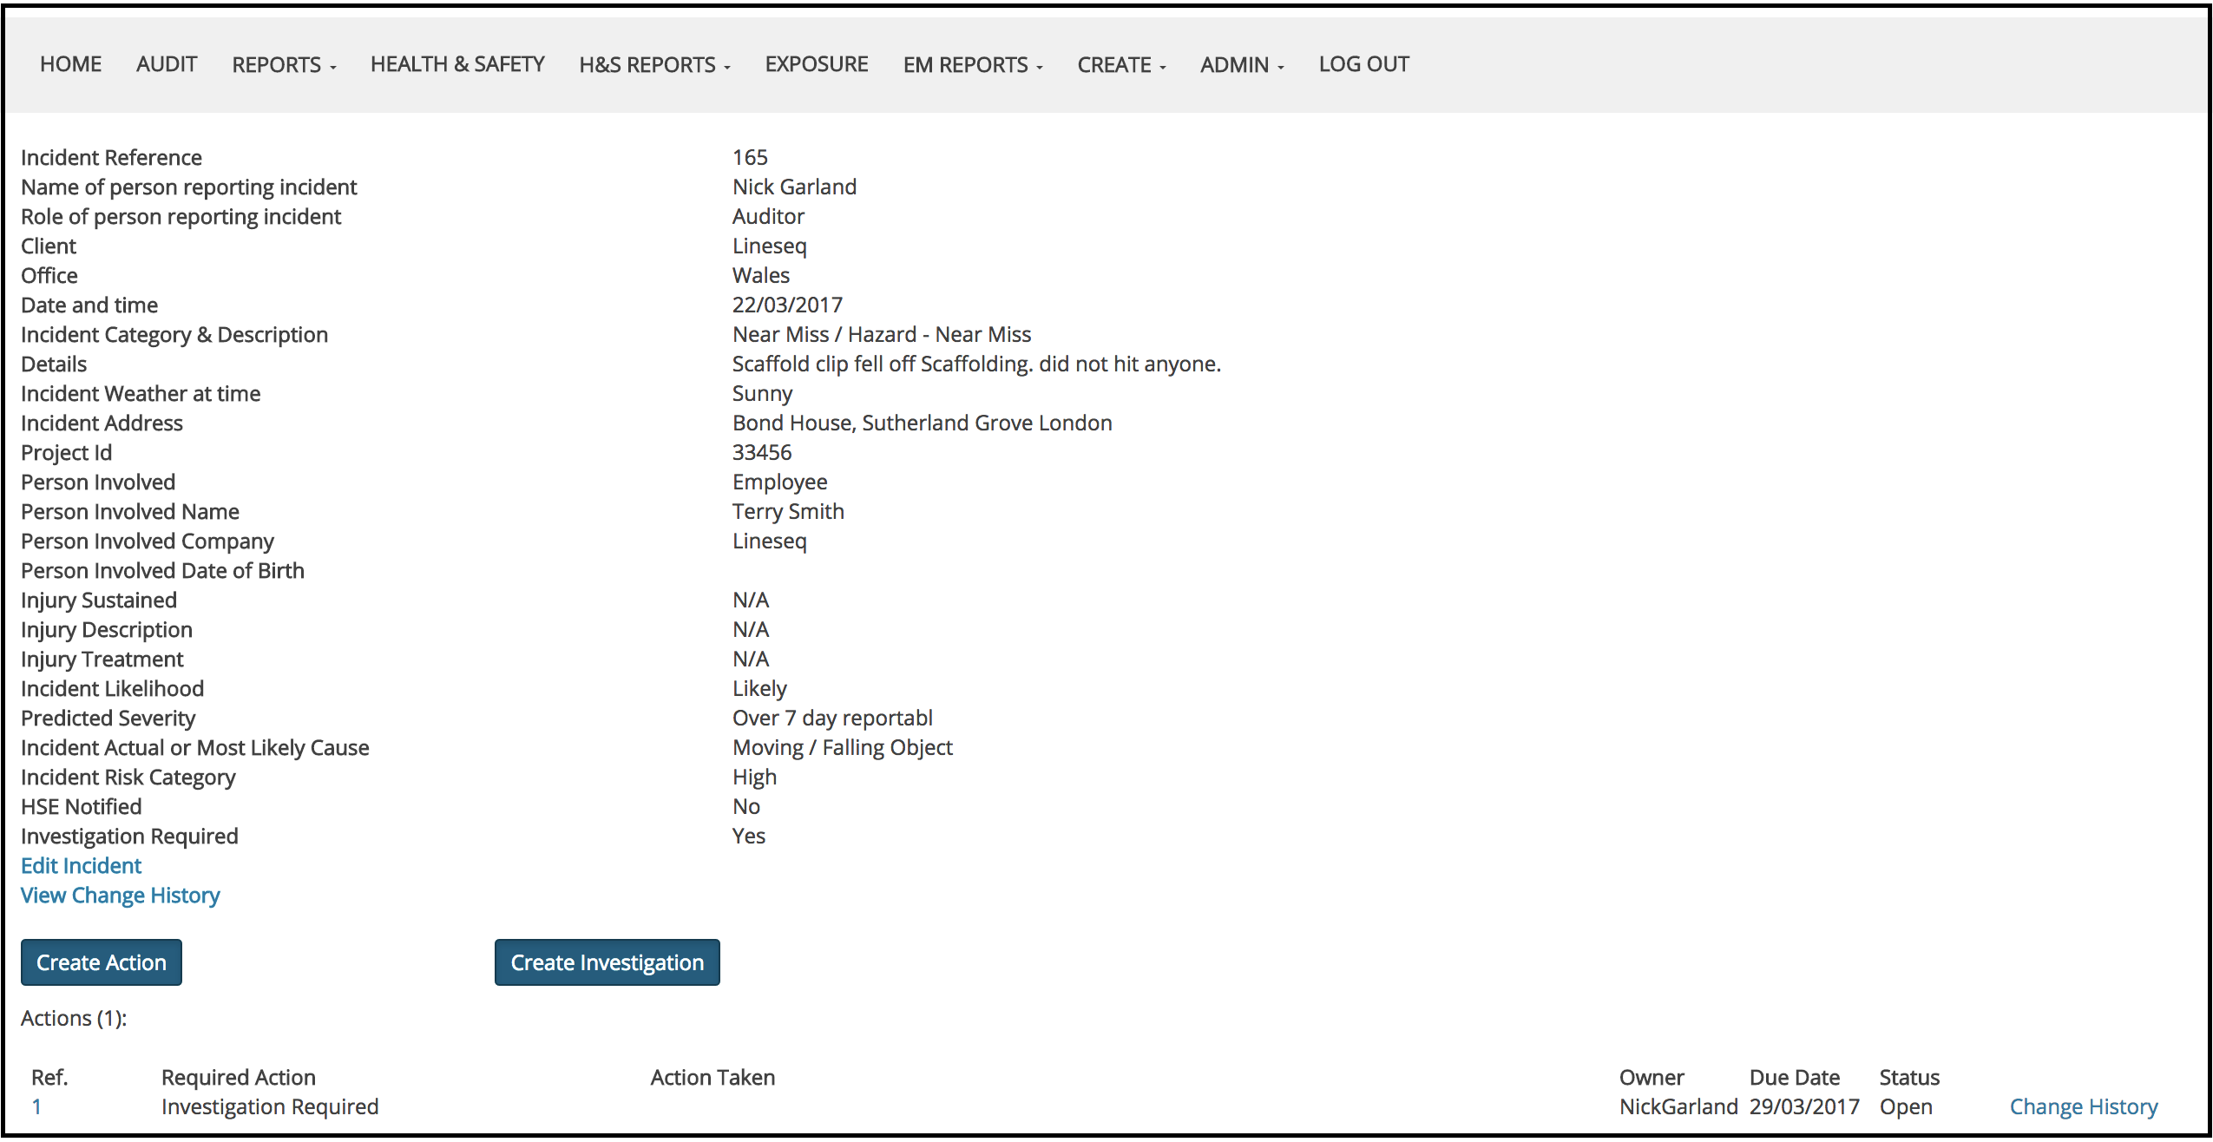This screenshot has height=1142, width=2213.
Task: Open the ADMIN dropdown menu
Action: tap(1241, 65)
